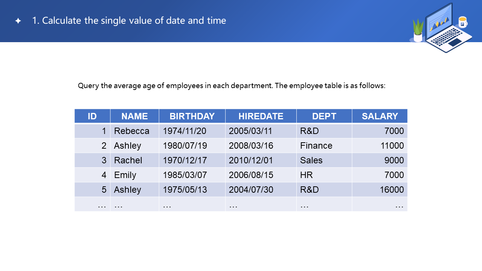Select the salary cell showing 16000
The image size is (482, 271).
(392, 190)
